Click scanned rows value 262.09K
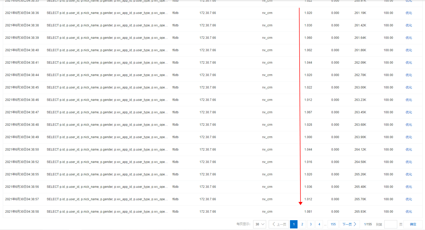The height and width of the screenshot is (230, 425). click(360, 63)
